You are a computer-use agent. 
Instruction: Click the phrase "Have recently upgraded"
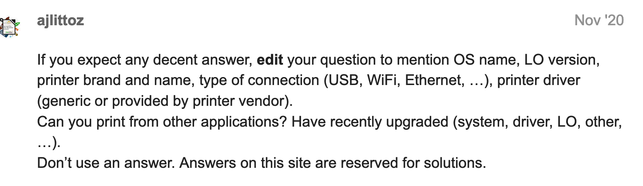point(370,122)
